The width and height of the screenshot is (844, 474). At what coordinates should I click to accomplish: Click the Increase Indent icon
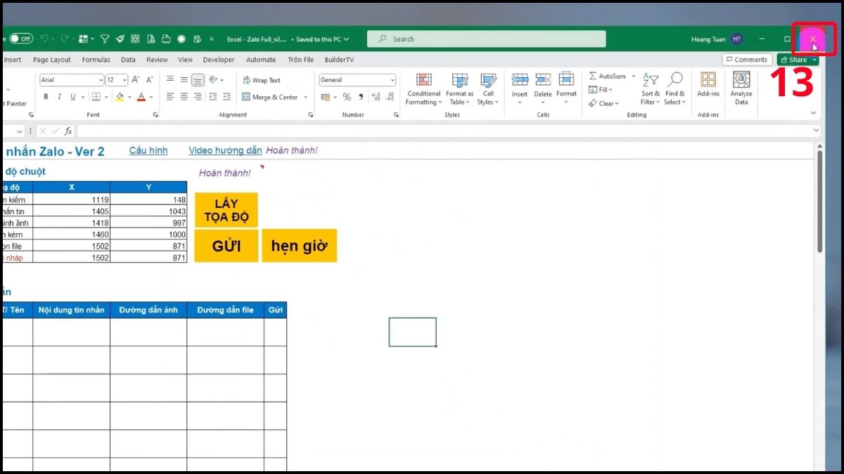(226, 97)
